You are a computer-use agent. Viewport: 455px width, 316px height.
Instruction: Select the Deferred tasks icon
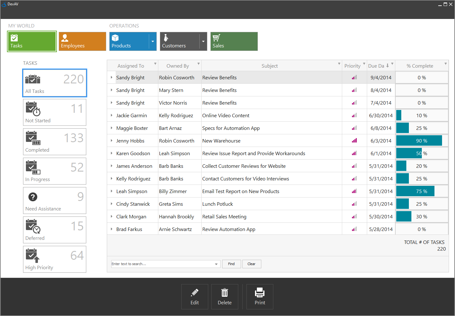click(33, 226)
